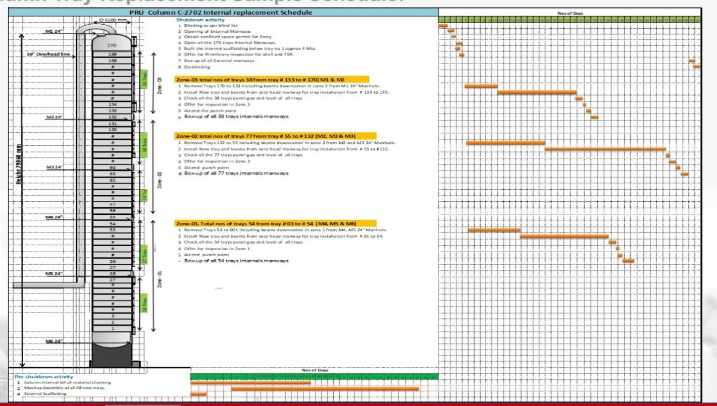
Task: Click the green '27 Trays' label
Action: (145, 255)
